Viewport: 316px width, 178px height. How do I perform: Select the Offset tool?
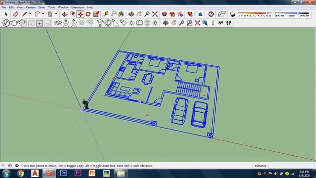73,14
